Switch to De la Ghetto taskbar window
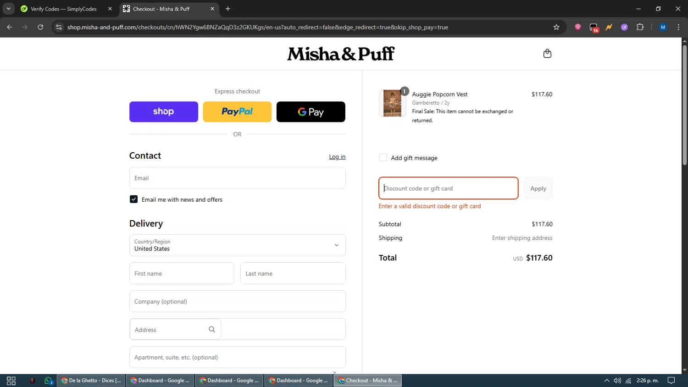 (x=91, y=381)
